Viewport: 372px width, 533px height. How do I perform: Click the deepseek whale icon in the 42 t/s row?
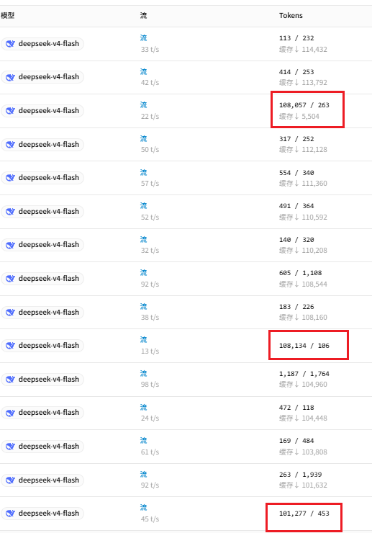pyautogui.click(x=11, y=77)
